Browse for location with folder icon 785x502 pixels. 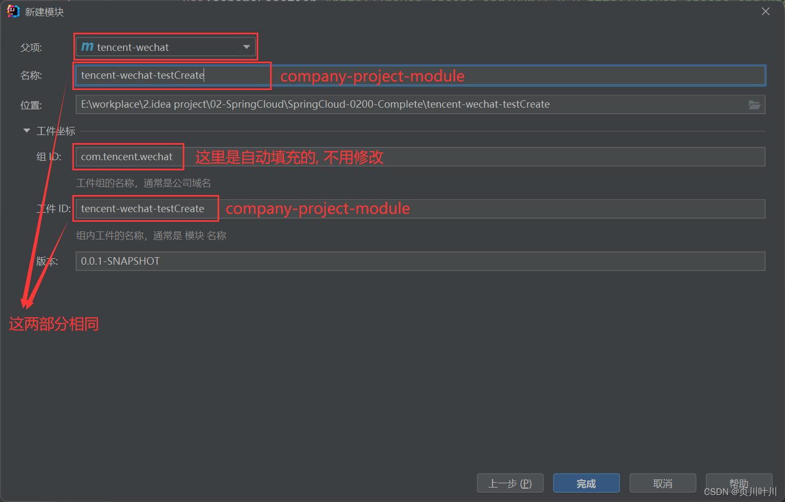(754, 105)
